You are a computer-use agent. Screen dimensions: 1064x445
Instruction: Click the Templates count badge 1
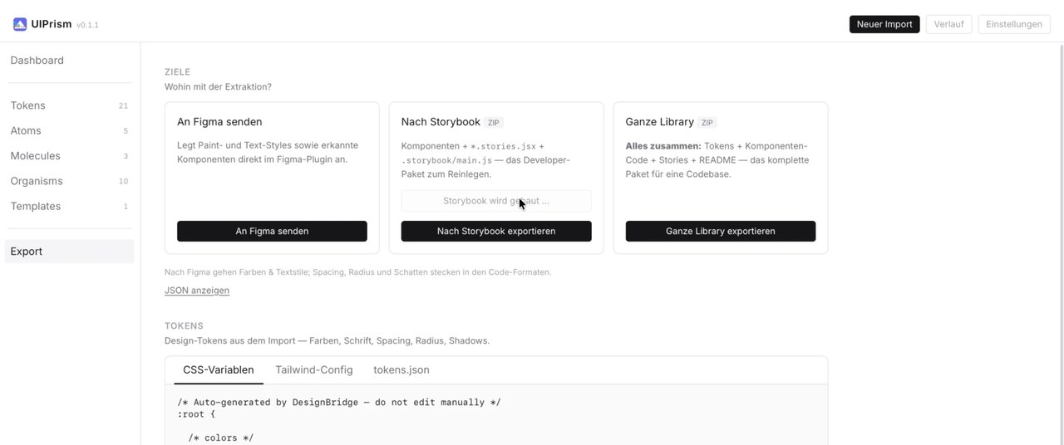[126, 207]
